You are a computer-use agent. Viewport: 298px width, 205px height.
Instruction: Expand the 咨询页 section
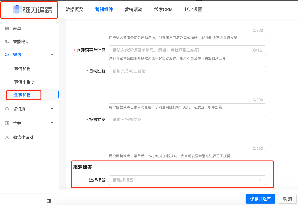52,109
